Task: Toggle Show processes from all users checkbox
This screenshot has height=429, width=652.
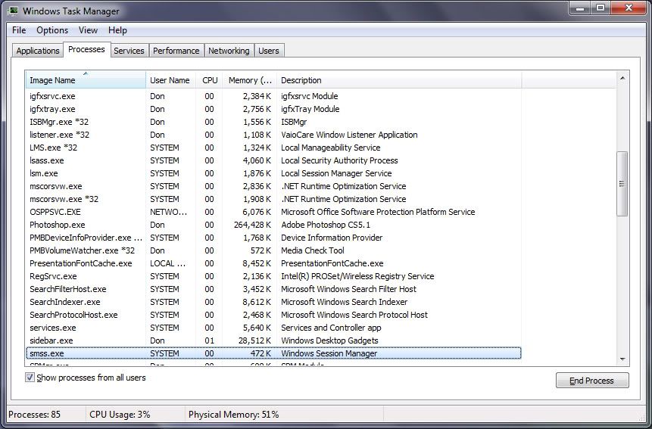Action: pos(30,377)
